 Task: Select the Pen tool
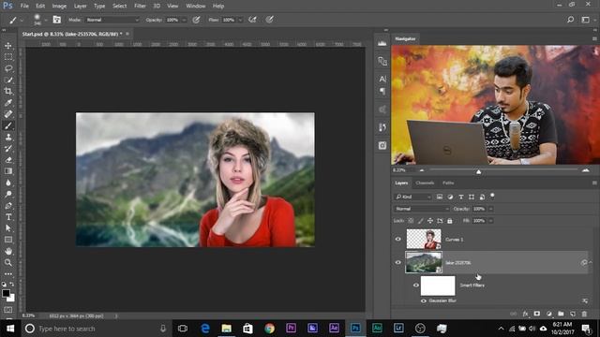tap(8, 206)
